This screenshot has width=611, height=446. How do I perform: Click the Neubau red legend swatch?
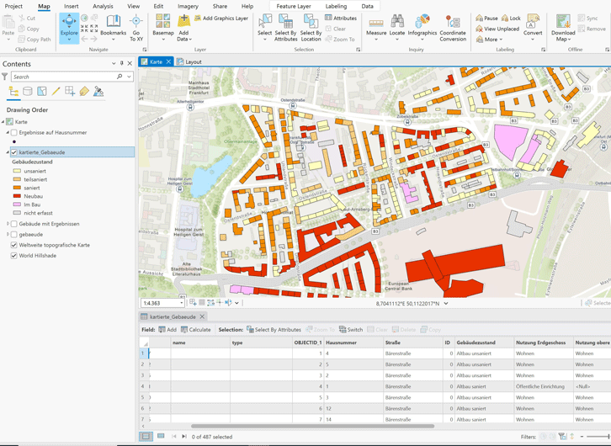click(x=17, y=196)
